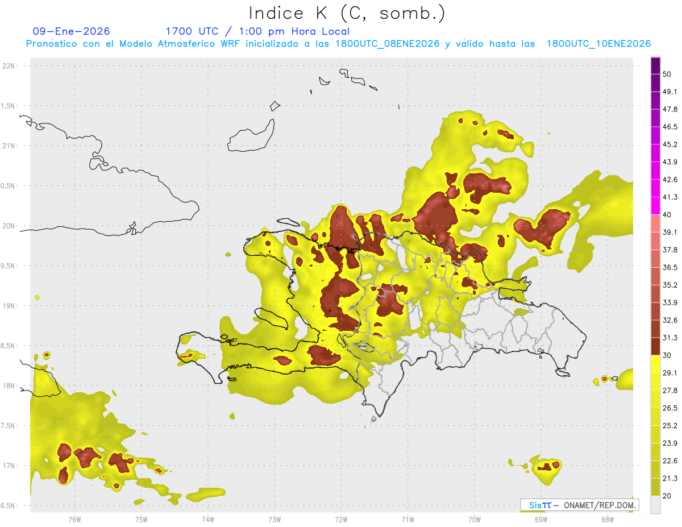Click the color bar label "27.8"

670,391
